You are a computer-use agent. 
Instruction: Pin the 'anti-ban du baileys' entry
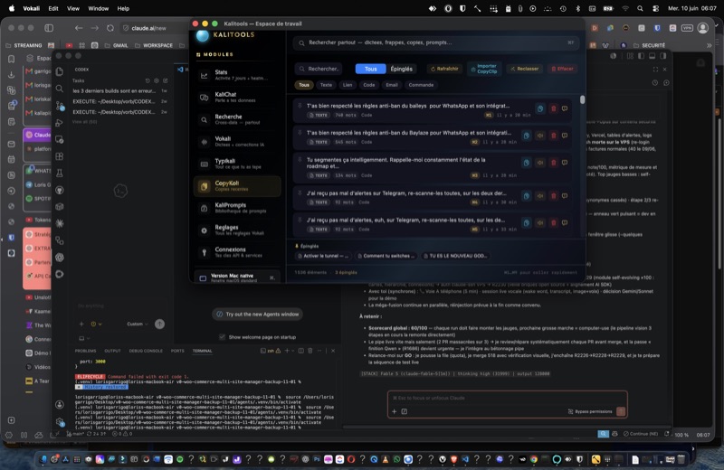[300, 106]
